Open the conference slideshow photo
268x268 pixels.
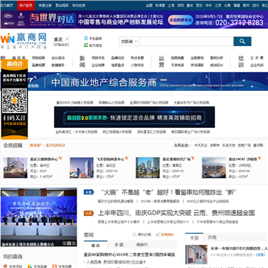coord(39,217)
